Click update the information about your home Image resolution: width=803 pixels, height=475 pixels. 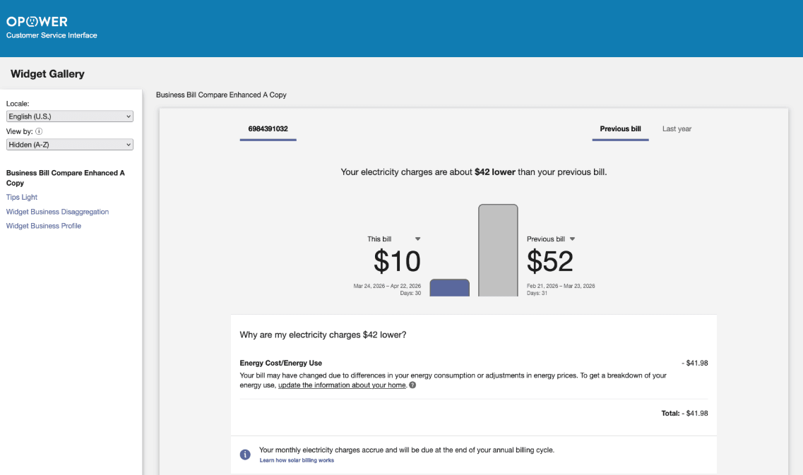342,385
